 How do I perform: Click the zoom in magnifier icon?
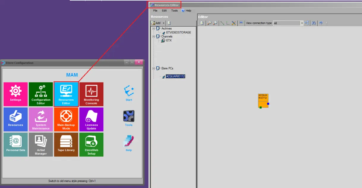(209, 23)
